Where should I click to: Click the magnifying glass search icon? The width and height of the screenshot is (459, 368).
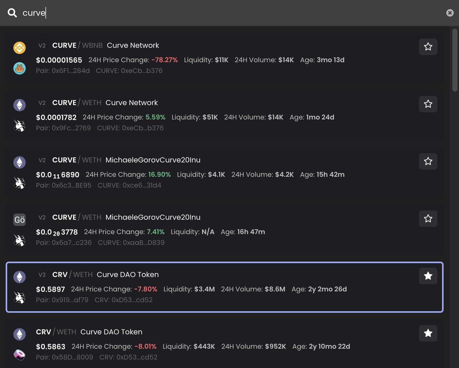[x=12, y=13]
